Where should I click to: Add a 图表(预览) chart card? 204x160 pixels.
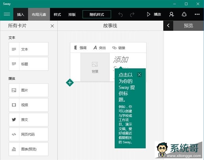coord(29,149)
